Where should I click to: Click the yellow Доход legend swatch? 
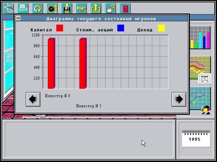[161, 28]
